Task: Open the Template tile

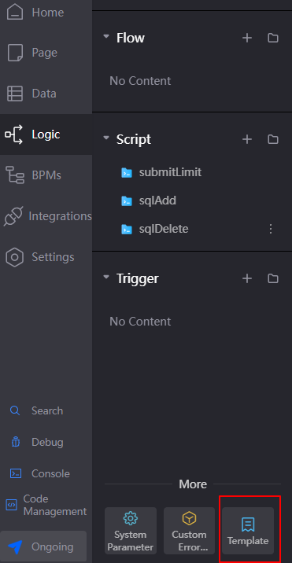Action: click(x=248, y=531)
